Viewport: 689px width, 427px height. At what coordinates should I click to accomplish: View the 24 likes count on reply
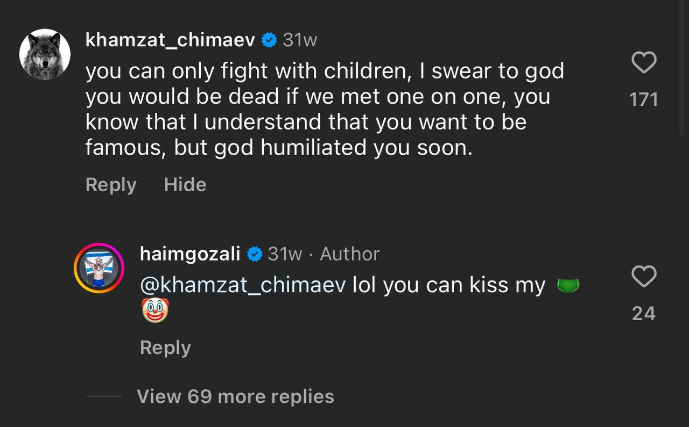pyautogui.click(x=644, y=313)
